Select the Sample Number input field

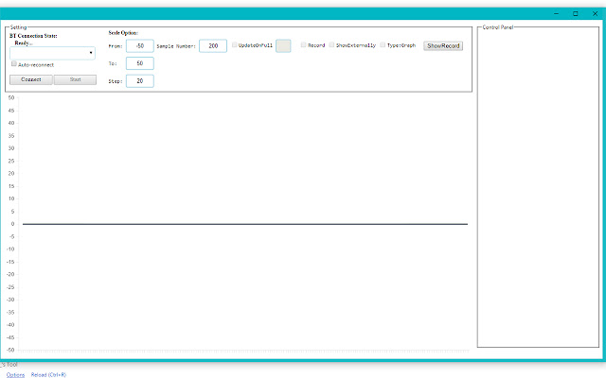click(x=213, y=46)
